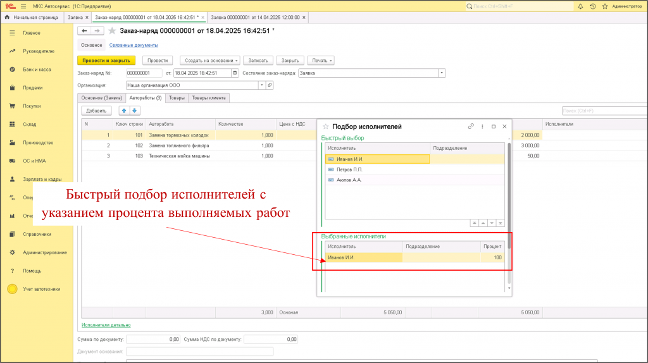
Task: Open the history clock icon
Action: pyautogui.click(x=592, y=6)
